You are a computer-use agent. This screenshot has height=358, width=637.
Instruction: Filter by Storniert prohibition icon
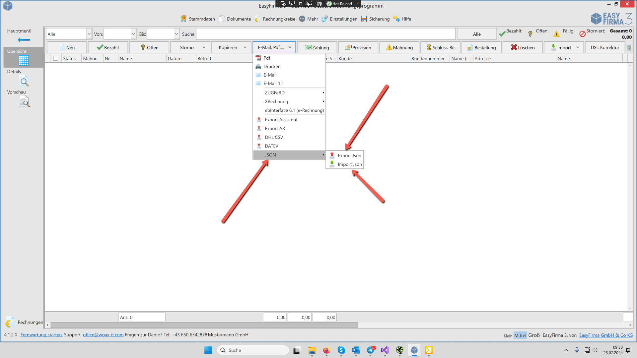coord(582,34)
